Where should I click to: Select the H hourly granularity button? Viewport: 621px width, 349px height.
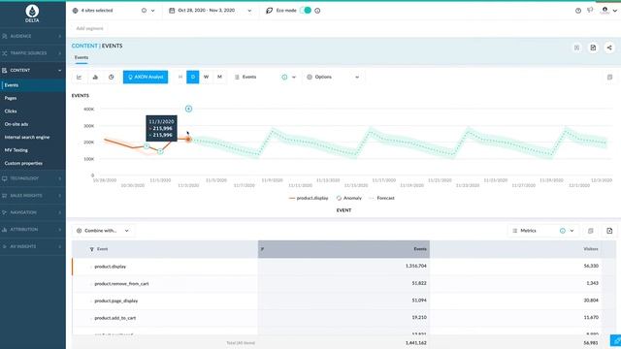[x=180, y=78]
